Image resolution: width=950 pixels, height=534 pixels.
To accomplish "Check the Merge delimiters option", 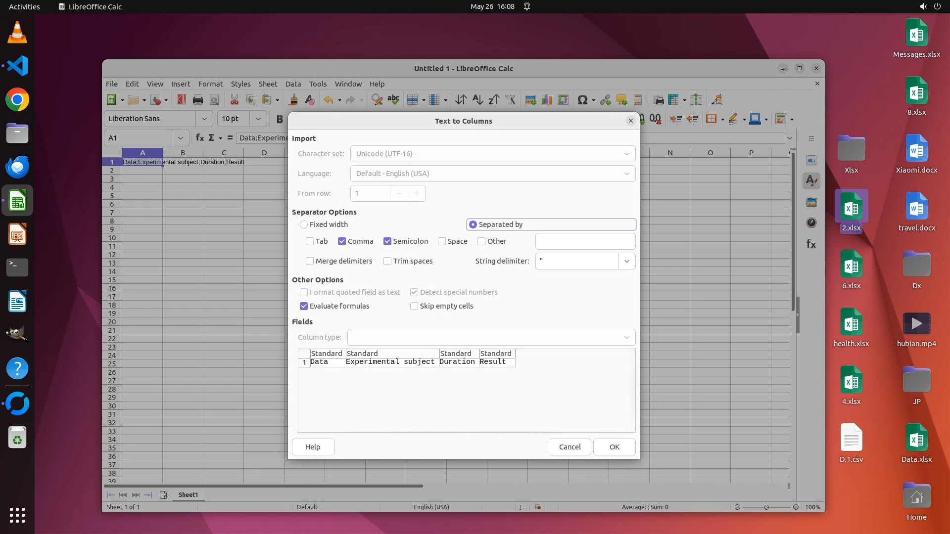I will click(310, 261).
